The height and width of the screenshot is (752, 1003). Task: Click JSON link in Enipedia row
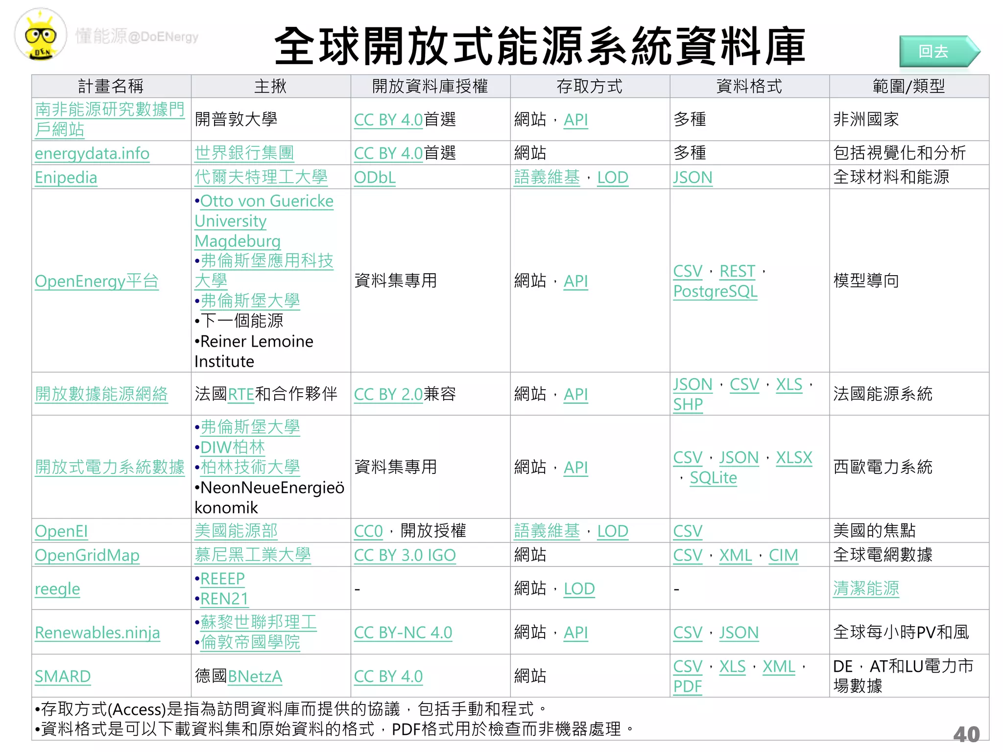pos(693,177)
